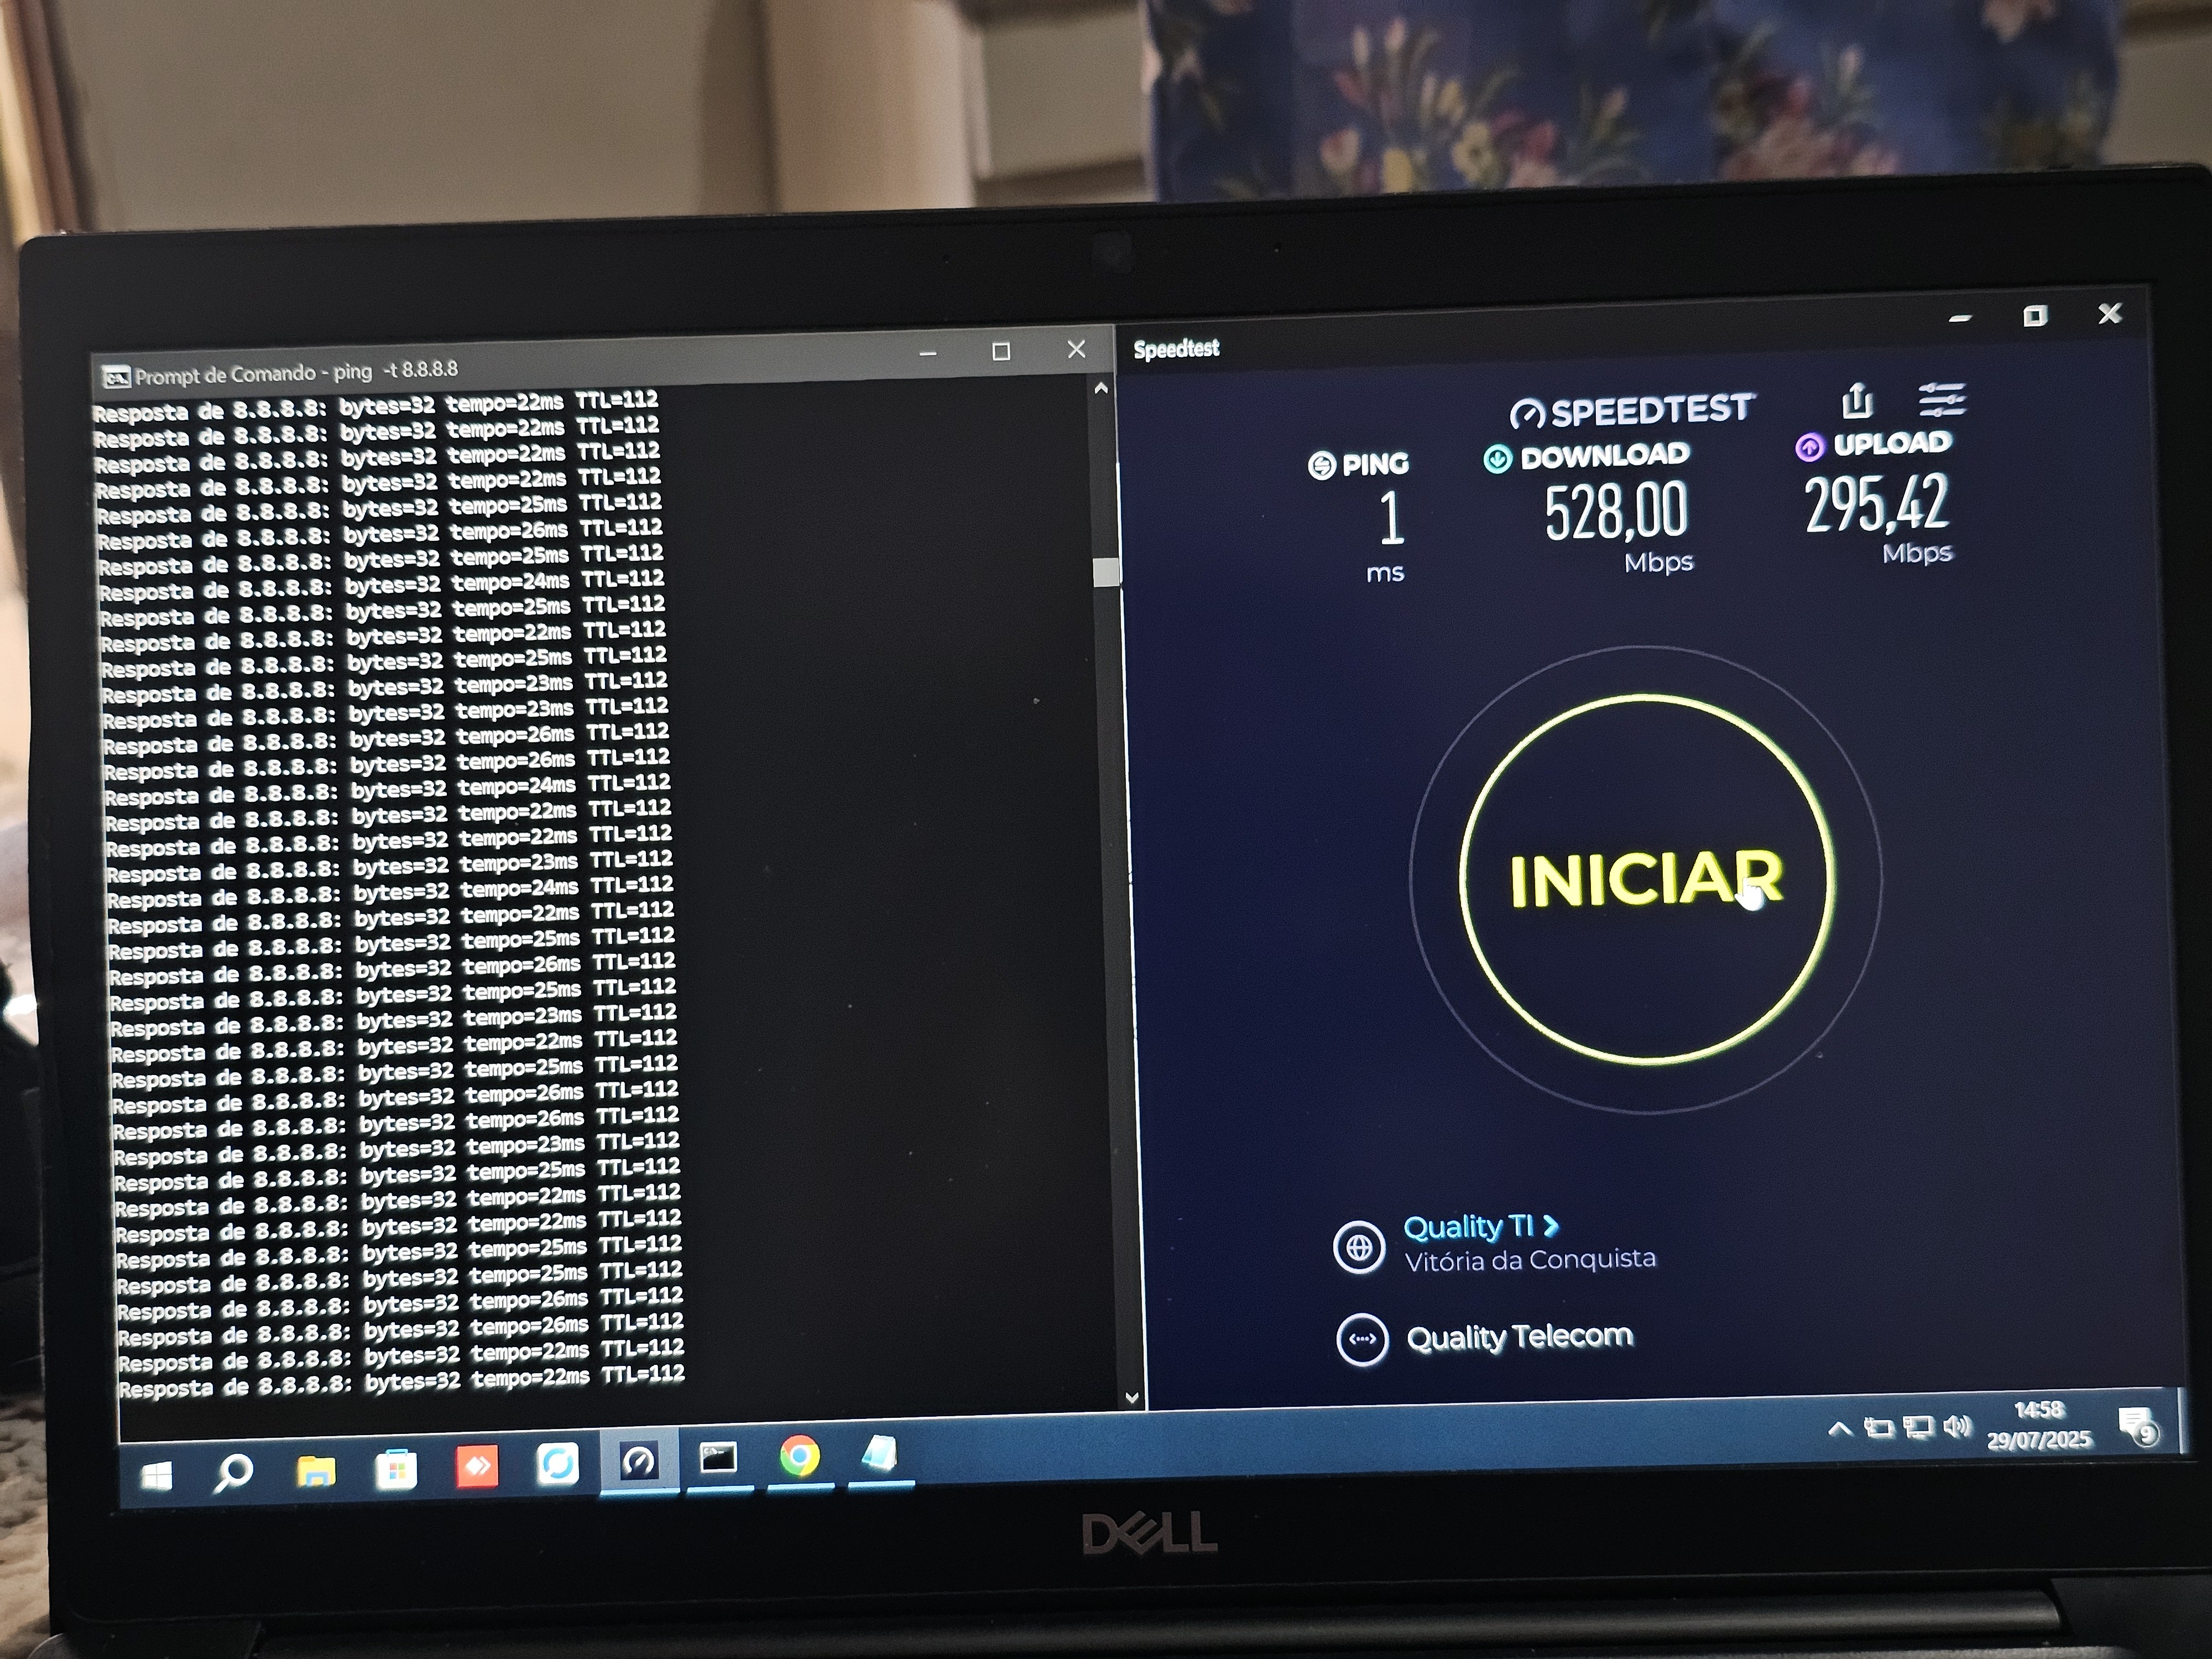This screenshot has width=2212, height=1659.
Task: Open Google Chrome from the taskbar
Action: (799, 1457)
